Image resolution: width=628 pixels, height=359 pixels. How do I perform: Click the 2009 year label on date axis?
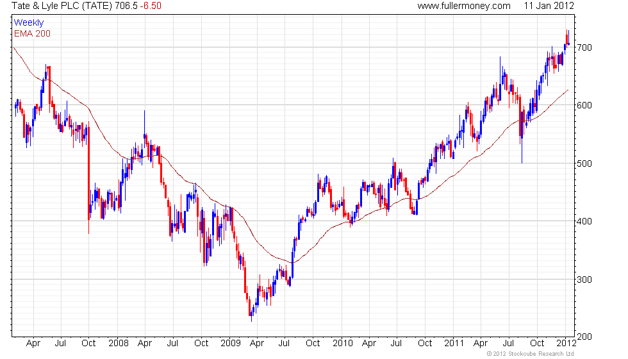click(230, 344)
